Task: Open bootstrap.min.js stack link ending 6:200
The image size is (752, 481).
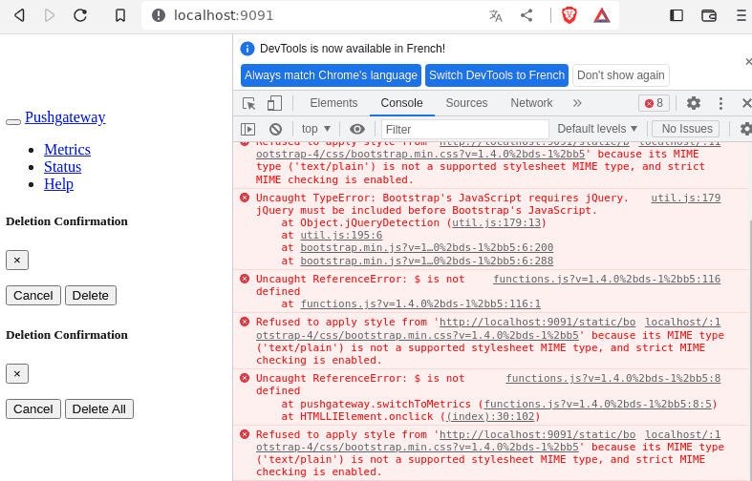Action: 427,248
